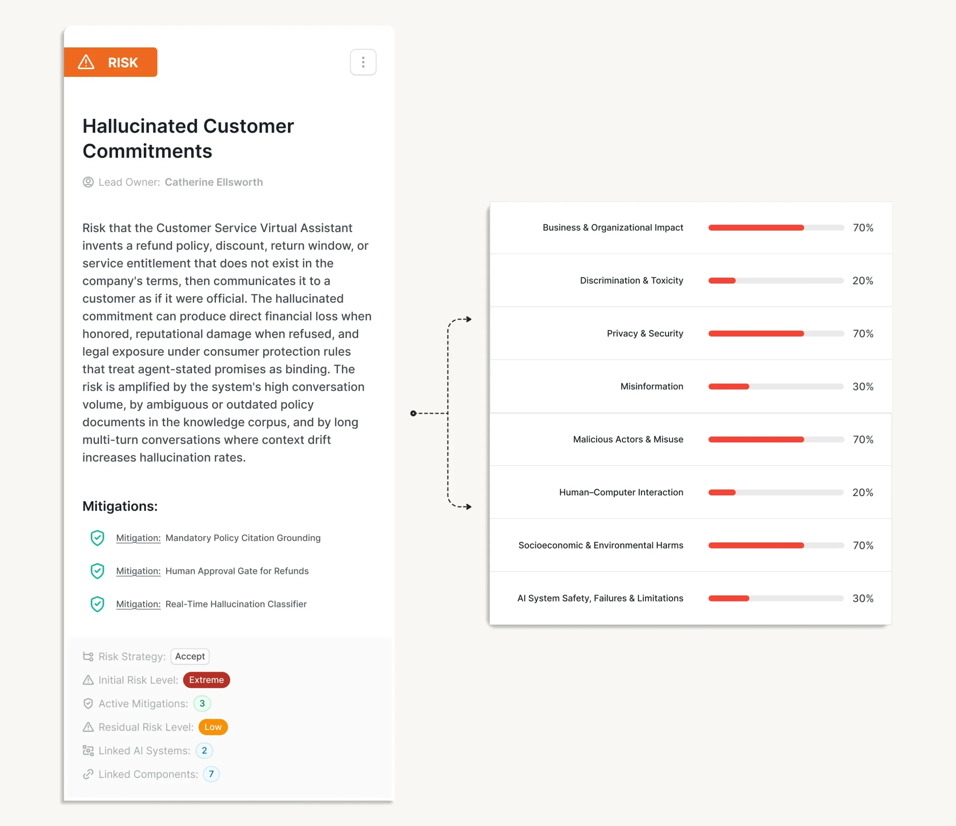Click the Residual Risk Level warning icon

(x=88, y=727)
